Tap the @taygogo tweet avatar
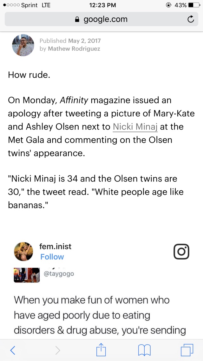 [27, 275]
